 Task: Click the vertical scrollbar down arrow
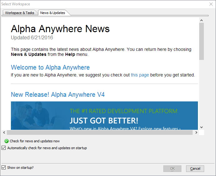[x=201, y=127]
